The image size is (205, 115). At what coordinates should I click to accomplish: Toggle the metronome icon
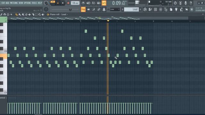point(83,3)
